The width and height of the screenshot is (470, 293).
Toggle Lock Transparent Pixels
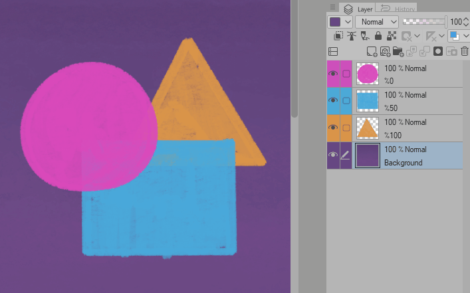tap(392, 36)
